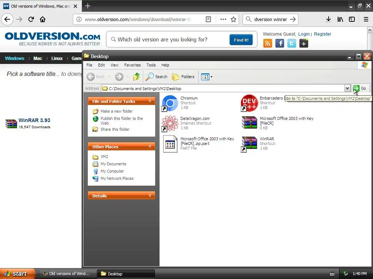Select the Microsoft Office 2003 .zip.part file

point(170,144)
